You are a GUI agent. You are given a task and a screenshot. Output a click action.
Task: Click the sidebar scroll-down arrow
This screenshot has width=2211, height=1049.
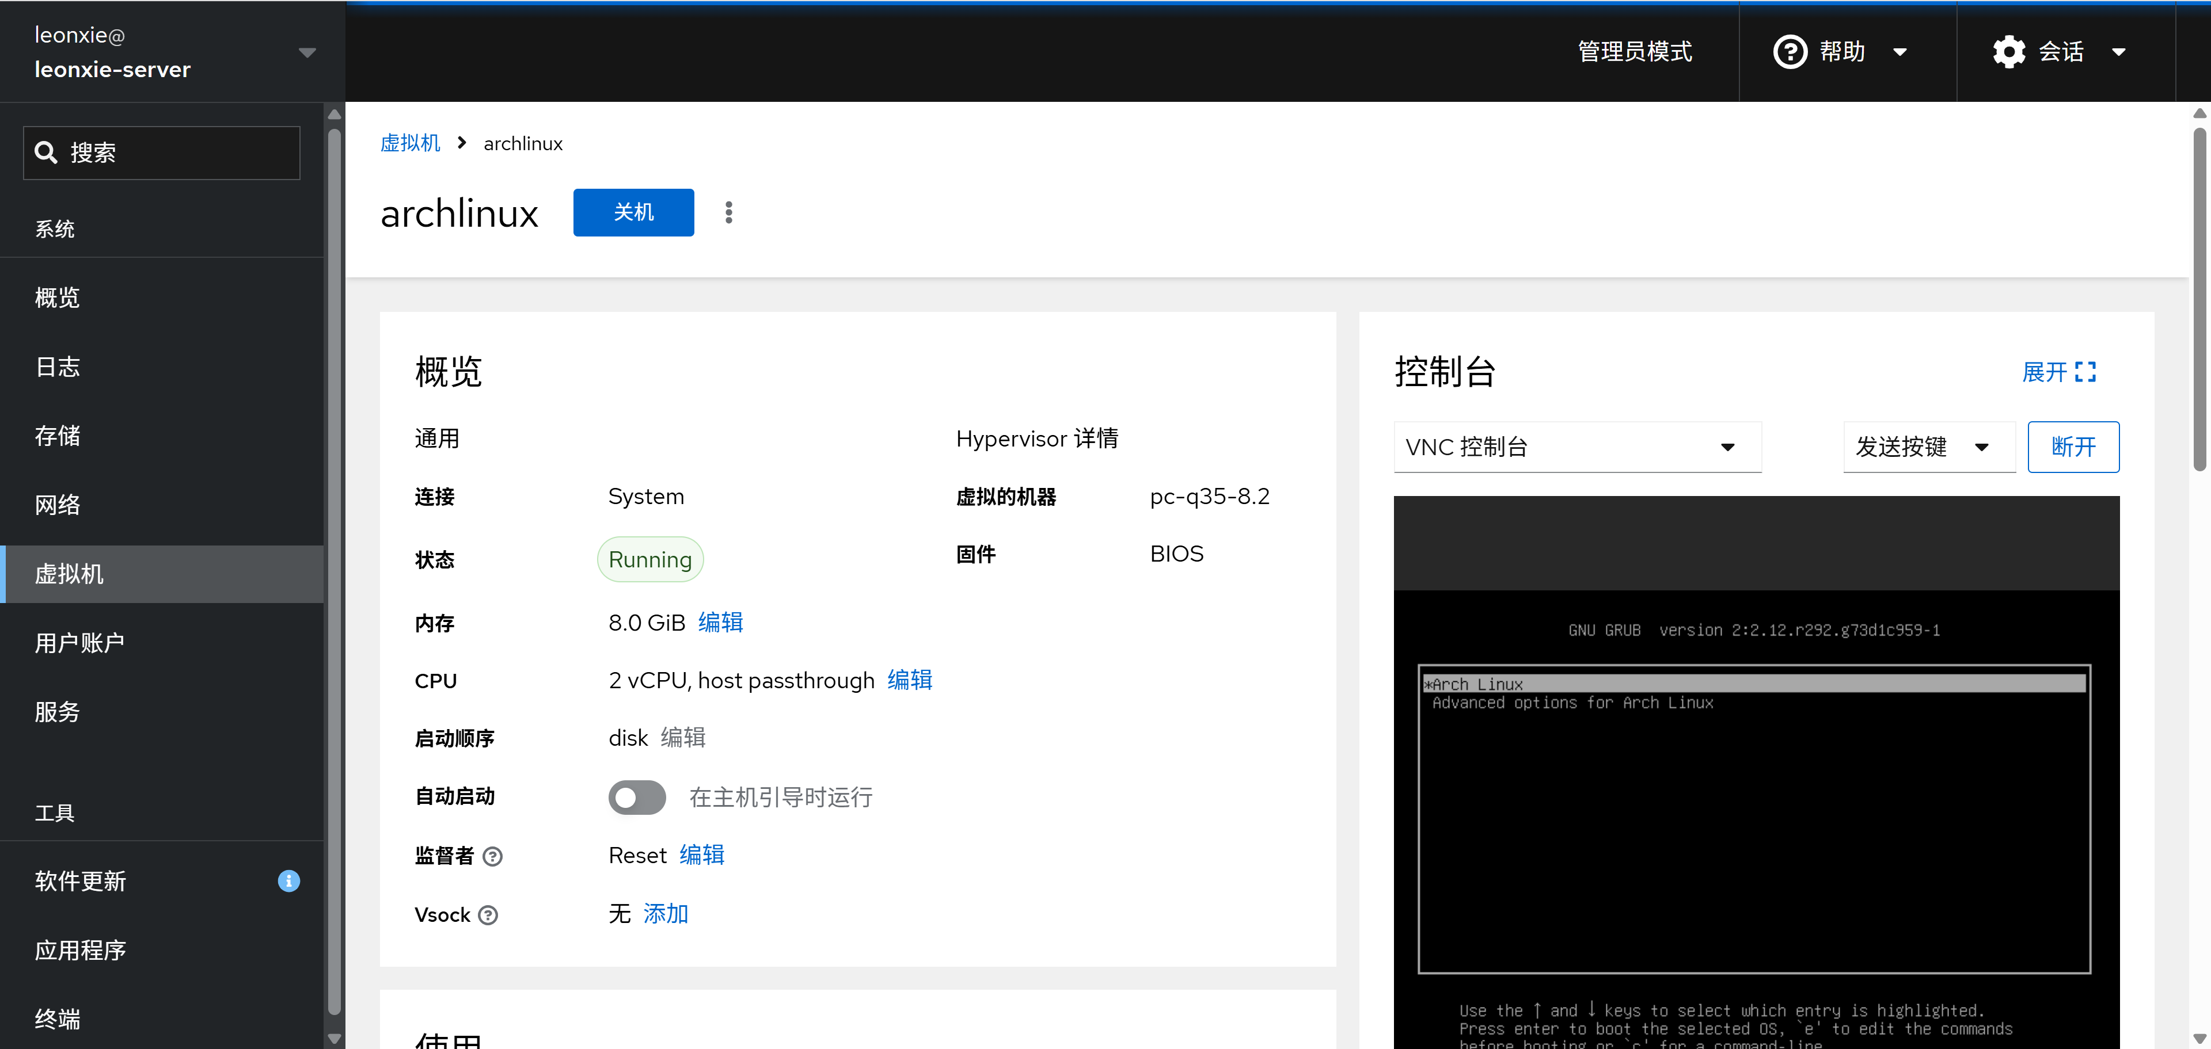(335, 1039)
